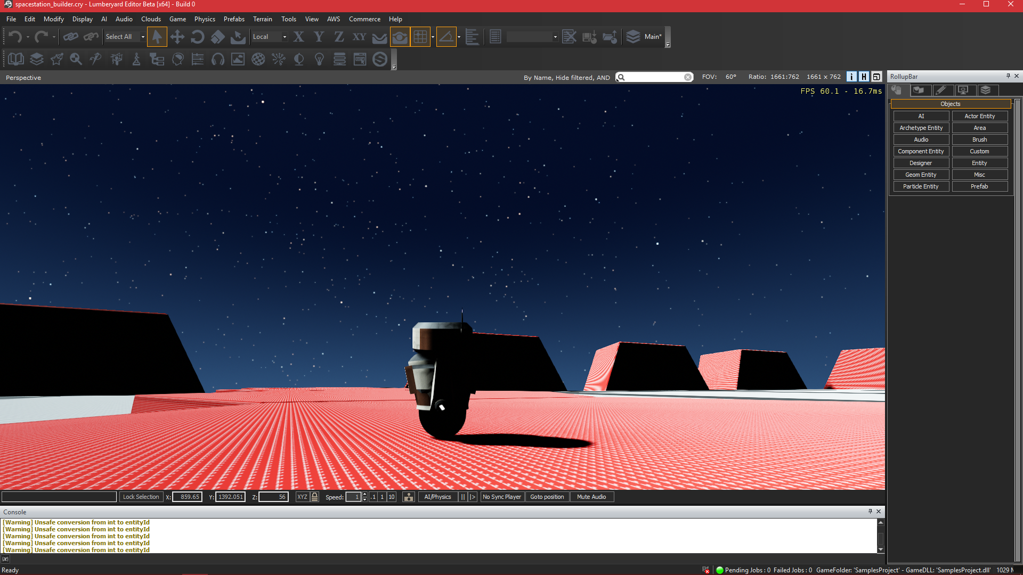Expand the grid snap size arrow
The height and width of the screenshot is (575, 1023).
click(x=433, y=37)
